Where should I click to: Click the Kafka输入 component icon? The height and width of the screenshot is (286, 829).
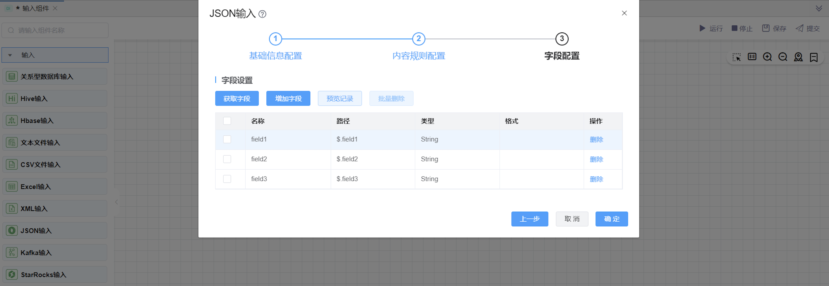12,252
